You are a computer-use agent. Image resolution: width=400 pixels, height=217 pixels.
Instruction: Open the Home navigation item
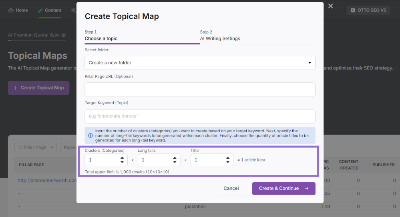coord(18,10)
